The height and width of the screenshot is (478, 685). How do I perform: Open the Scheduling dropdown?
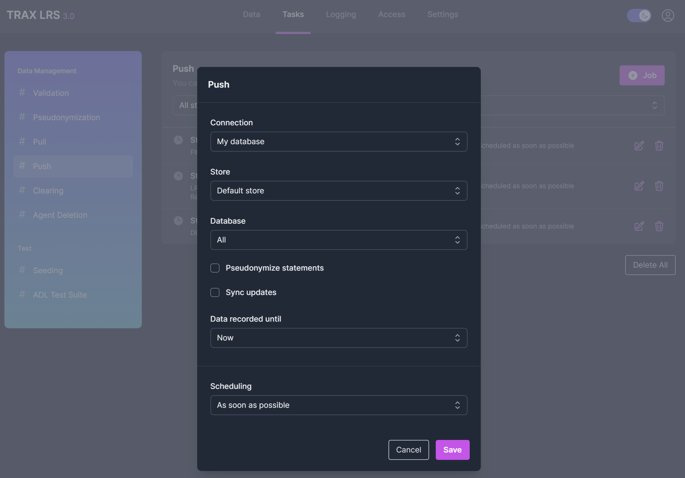pyautogui.click(x=338, y=405)
